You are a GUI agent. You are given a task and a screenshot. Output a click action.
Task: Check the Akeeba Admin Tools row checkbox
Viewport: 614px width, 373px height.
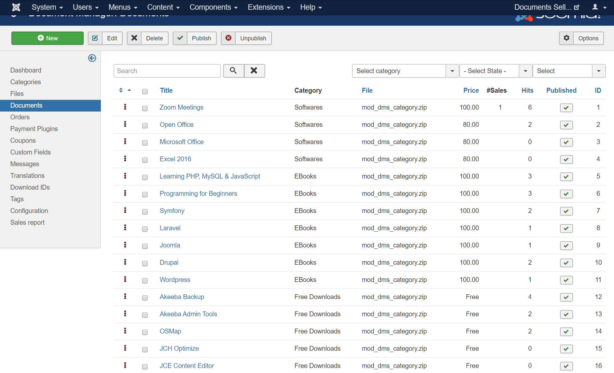[145, 315]
